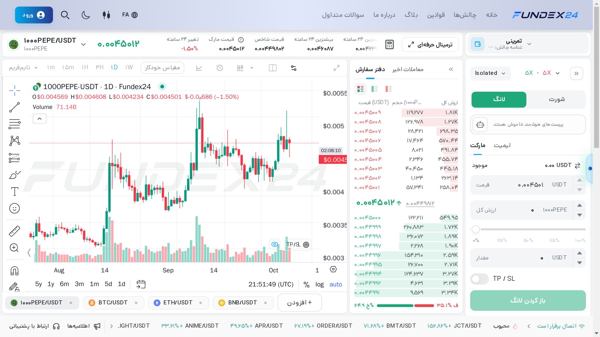Image resolution: width=600 pixels, height=337 pixels.
Task: Select the Limit order tab
Action: pos(502,145)
